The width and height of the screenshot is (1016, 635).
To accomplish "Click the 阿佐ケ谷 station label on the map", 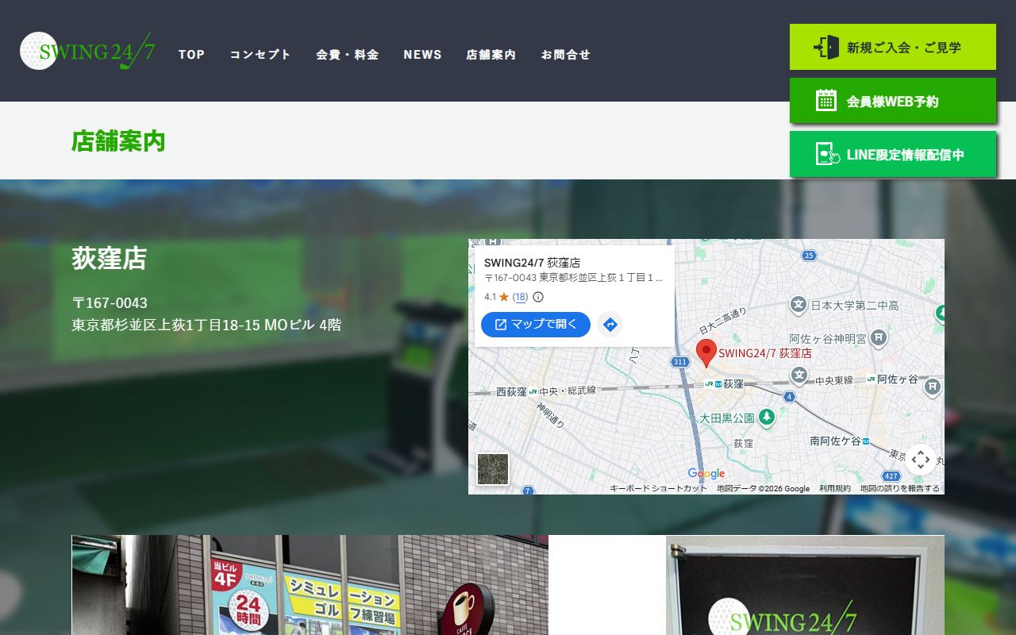I will (x=897, y=379).
